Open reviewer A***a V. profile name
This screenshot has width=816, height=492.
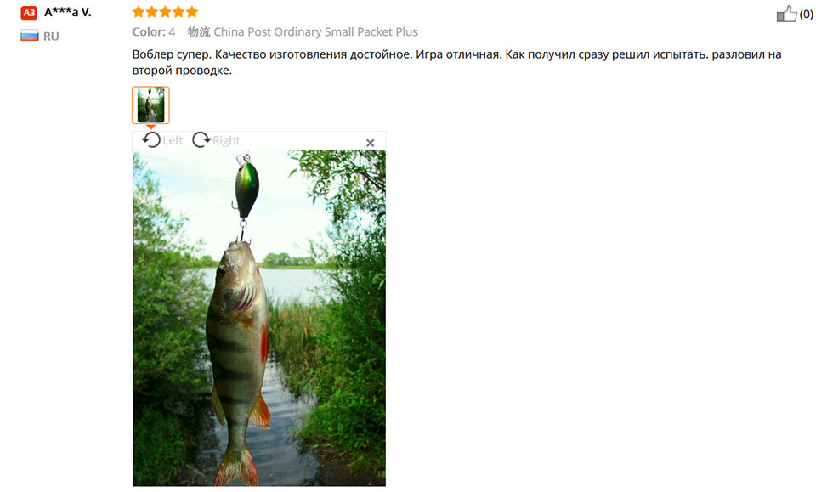[x=68, y=13]
